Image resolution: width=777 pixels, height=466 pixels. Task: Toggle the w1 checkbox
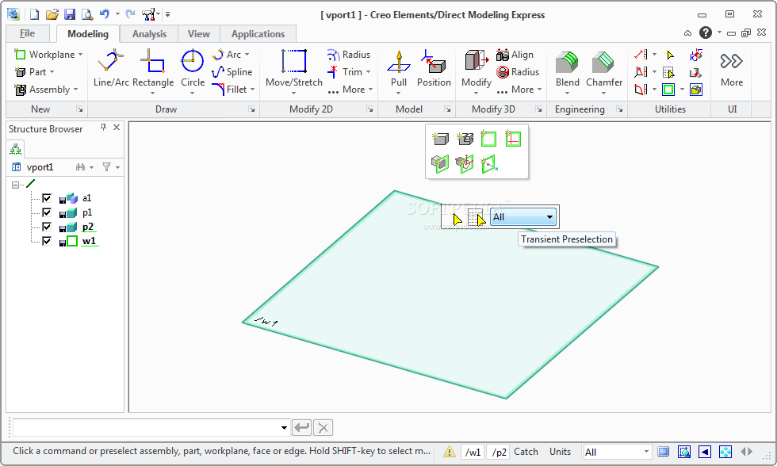click(x=47, y=241)
